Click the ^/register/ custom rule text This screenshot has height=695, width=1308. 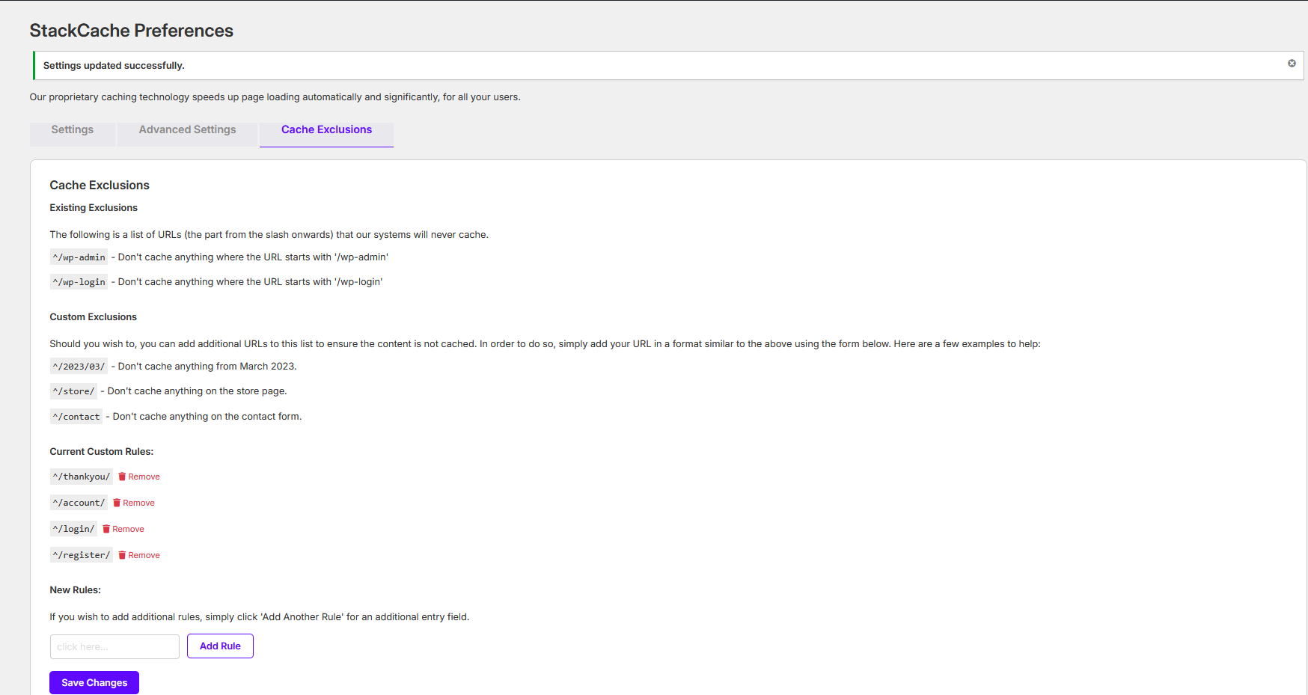82,555
